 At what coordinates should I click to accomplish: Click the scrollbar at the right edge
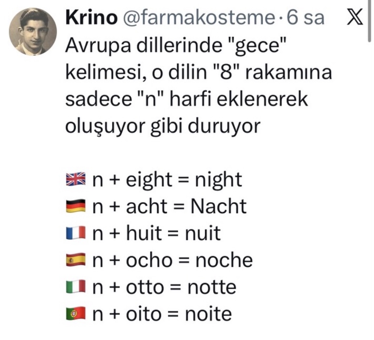point(370,17)
